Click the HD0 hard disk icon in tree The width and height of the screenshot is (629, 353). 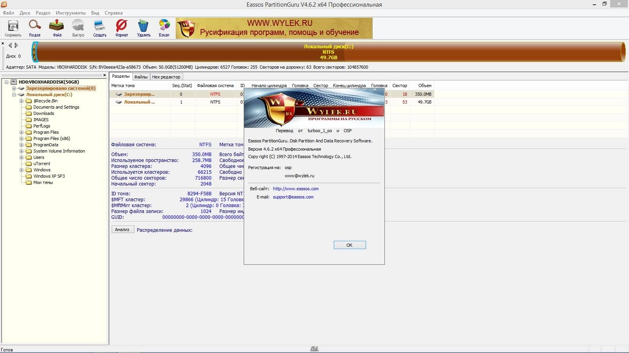[x=14, y=82]
